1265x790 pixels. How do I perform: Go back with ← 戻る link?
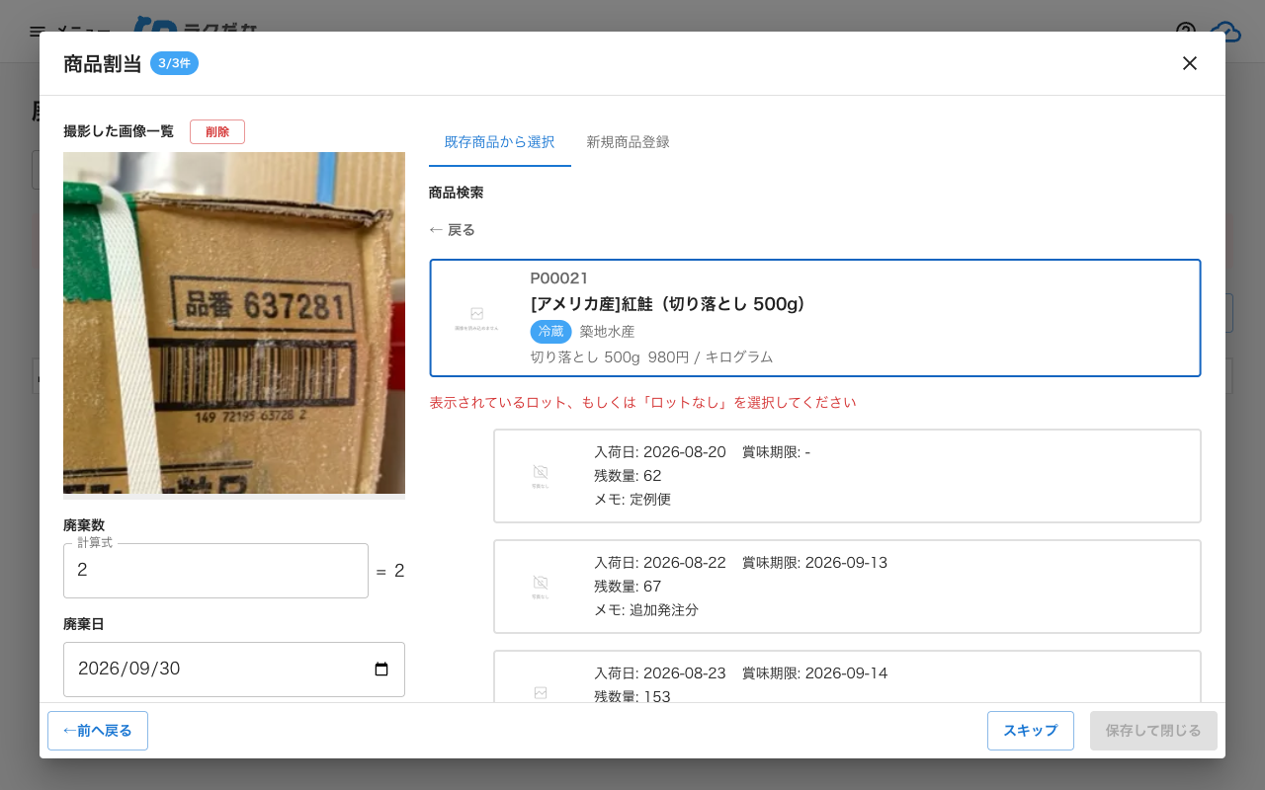pyautogui.click(x=453, y=230)
